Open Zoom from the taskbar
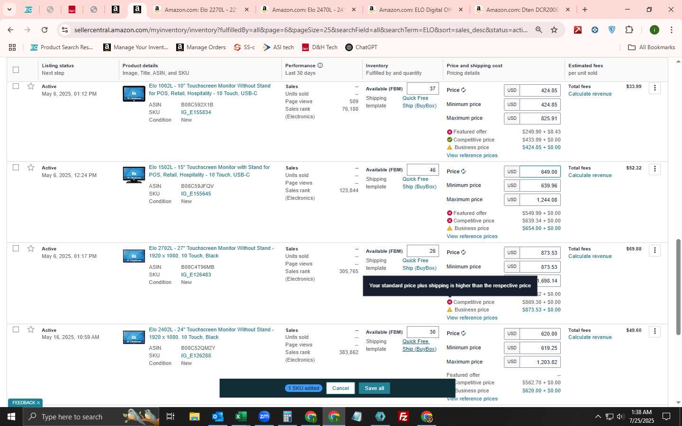Viewport: 682px width, 426px height. click(x=264, y=417)
